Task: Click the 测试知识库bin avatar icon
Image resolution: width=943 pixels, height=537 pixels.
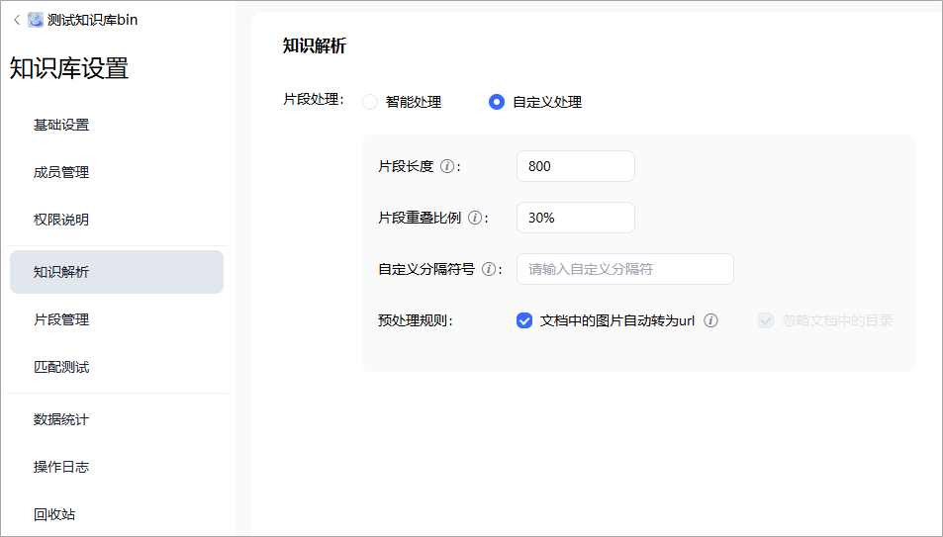Action: tap(36, 20)
